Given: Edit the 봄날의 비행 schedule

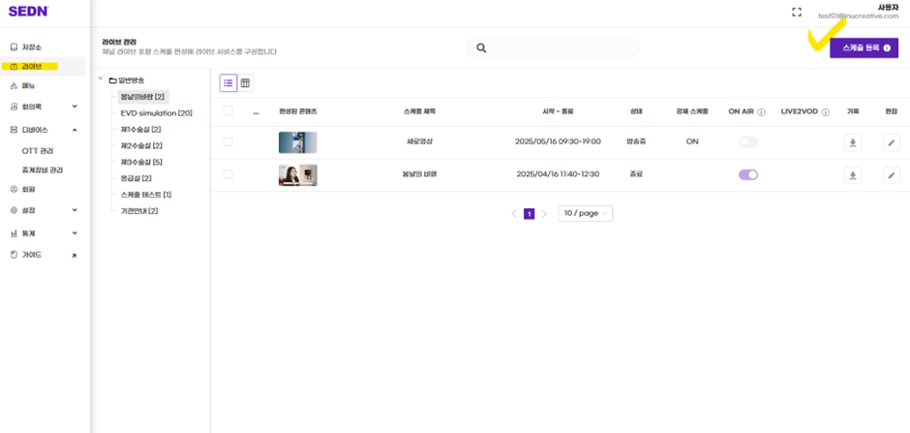Looking at the screenshot, I should (x=892, y=175).
